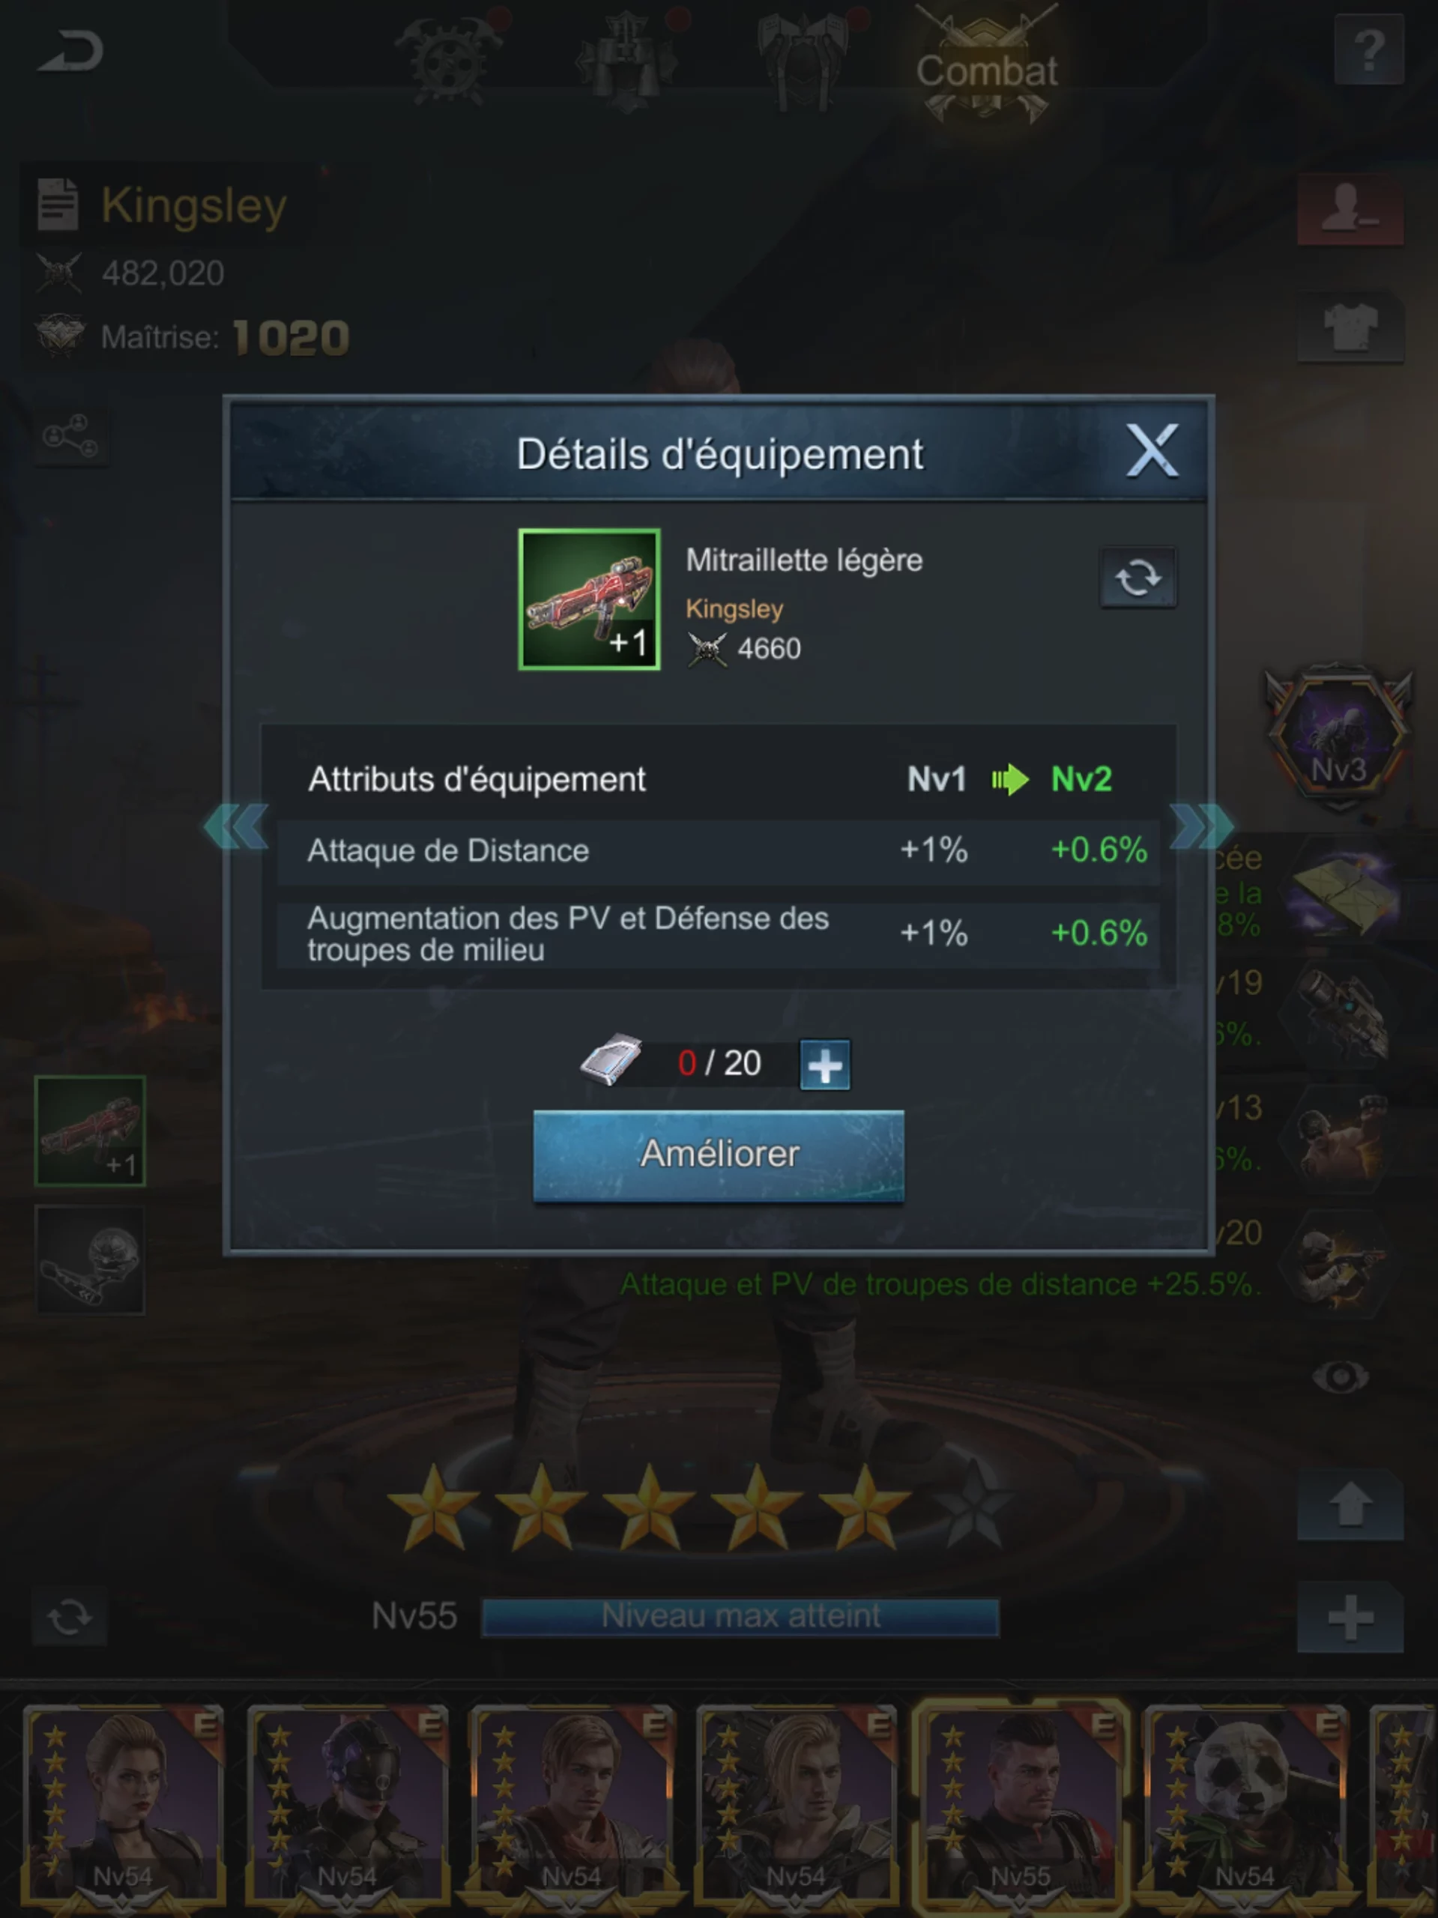Open the hero skin shirt icon

(1350, 326)
